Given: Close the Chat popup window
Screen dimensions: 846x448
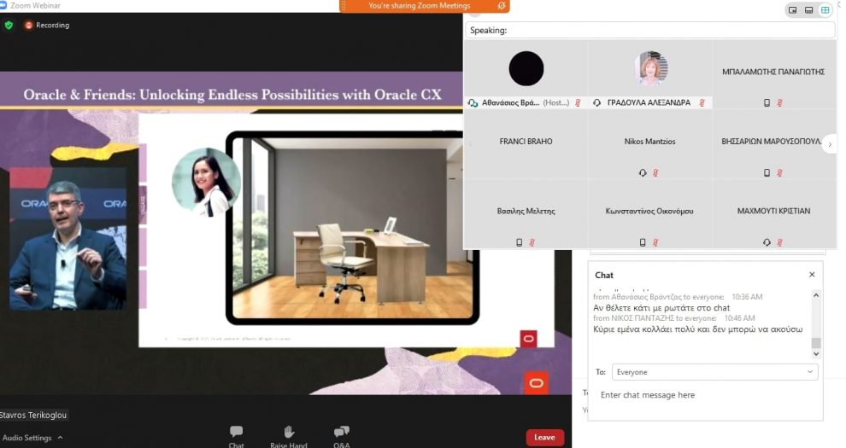Looking at the screenshot, I should (812, 275).
